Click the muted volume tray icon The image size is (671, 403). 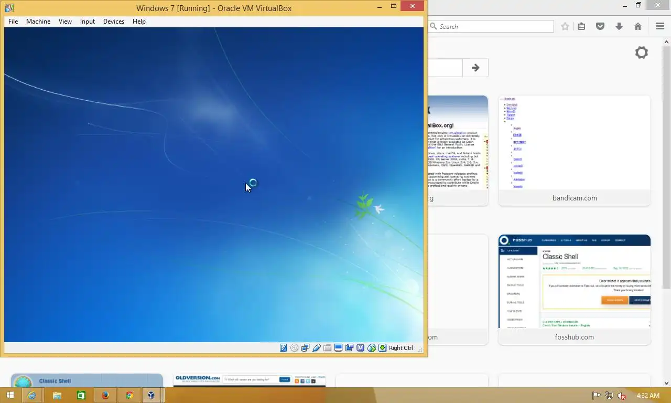pyautogui.click(x=622, y=396)
